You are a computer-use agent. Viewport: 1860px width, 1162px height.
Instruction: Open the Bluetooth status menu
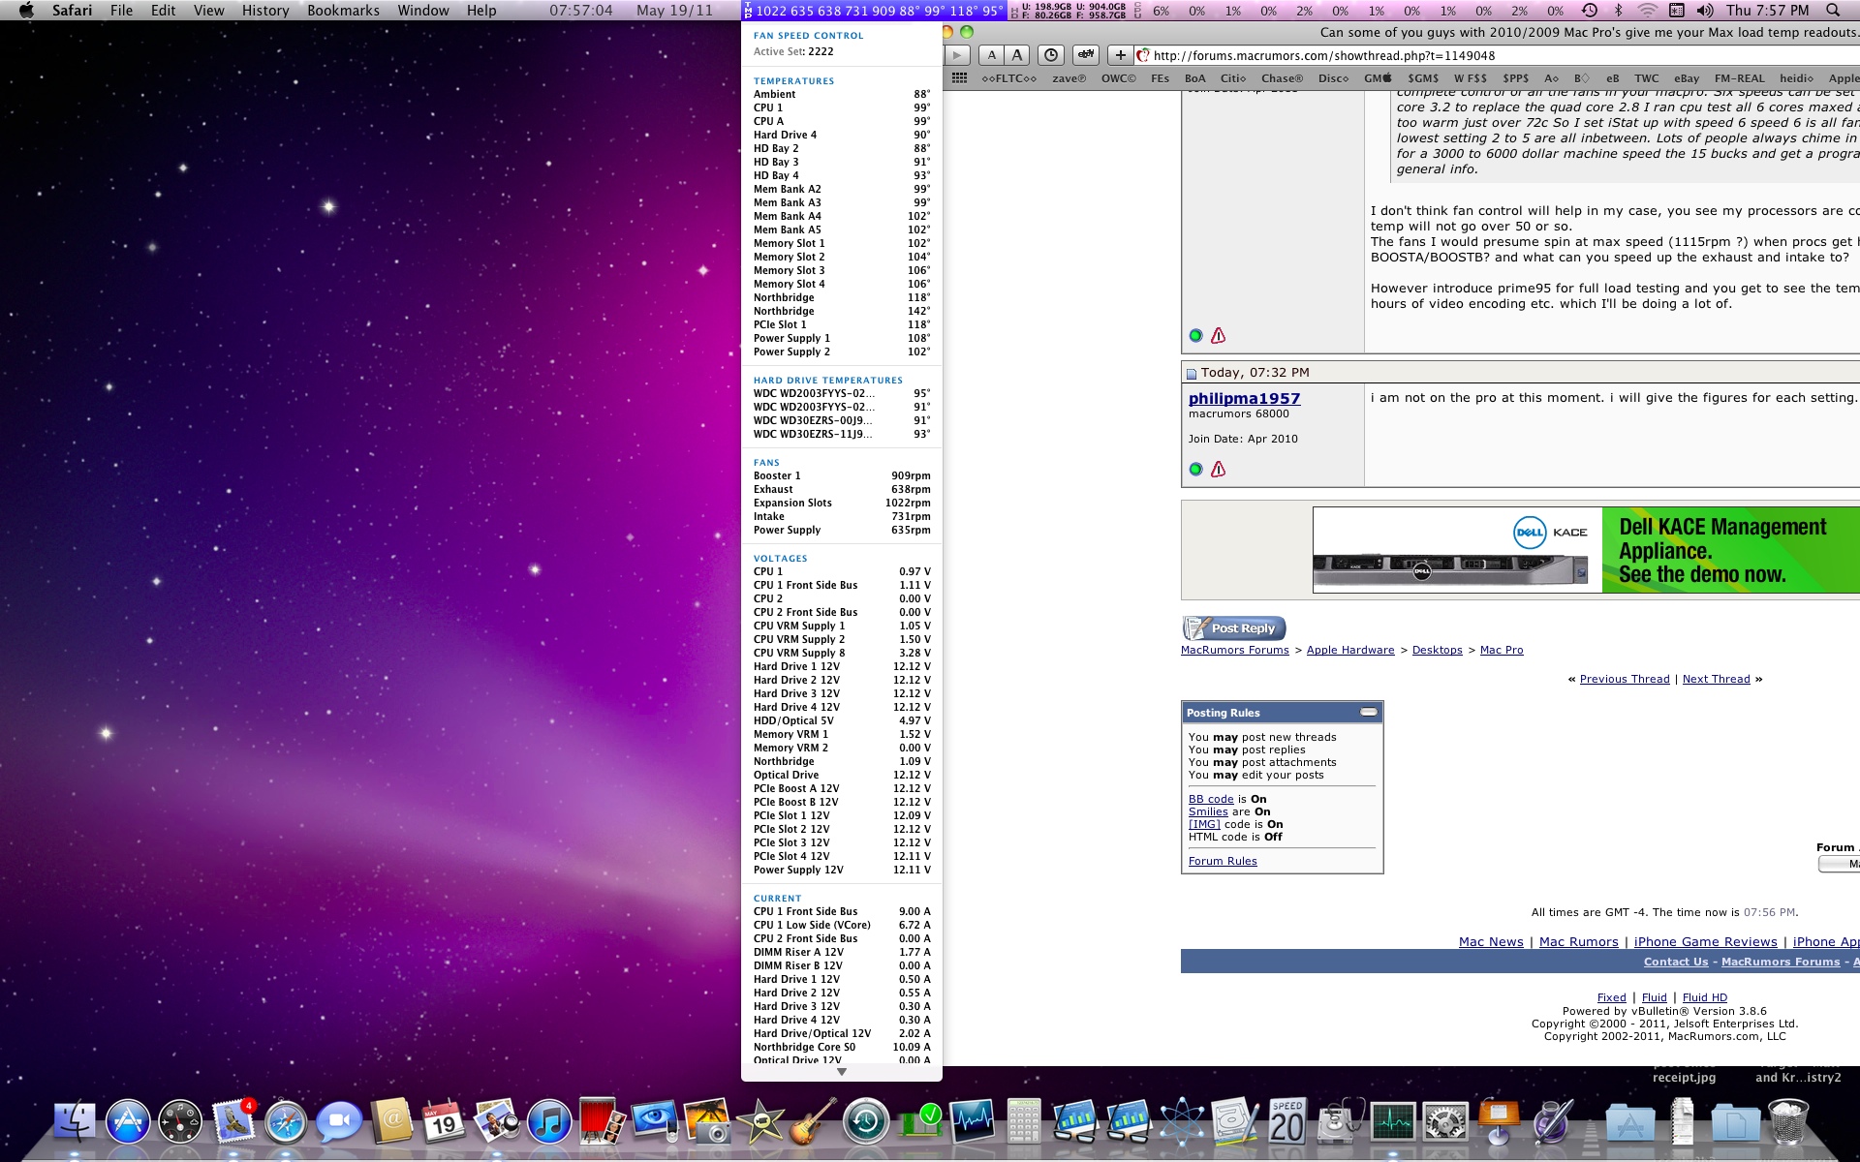tap(1618, 11)
